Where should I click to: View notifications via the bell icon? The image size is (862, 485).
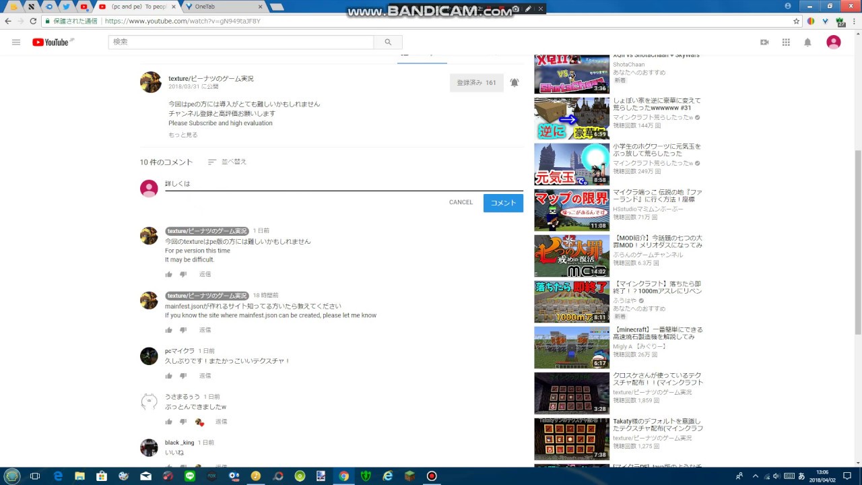807,41
